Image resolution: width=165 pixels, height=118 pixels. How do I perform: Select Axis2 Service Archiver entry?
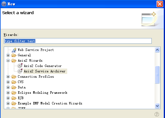click(x=45, y=71)
